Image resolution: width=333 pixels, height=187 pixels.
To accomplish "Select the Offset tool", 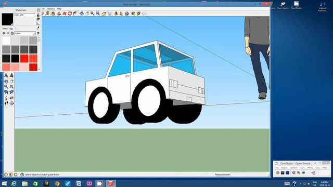I will coord(75,14).
